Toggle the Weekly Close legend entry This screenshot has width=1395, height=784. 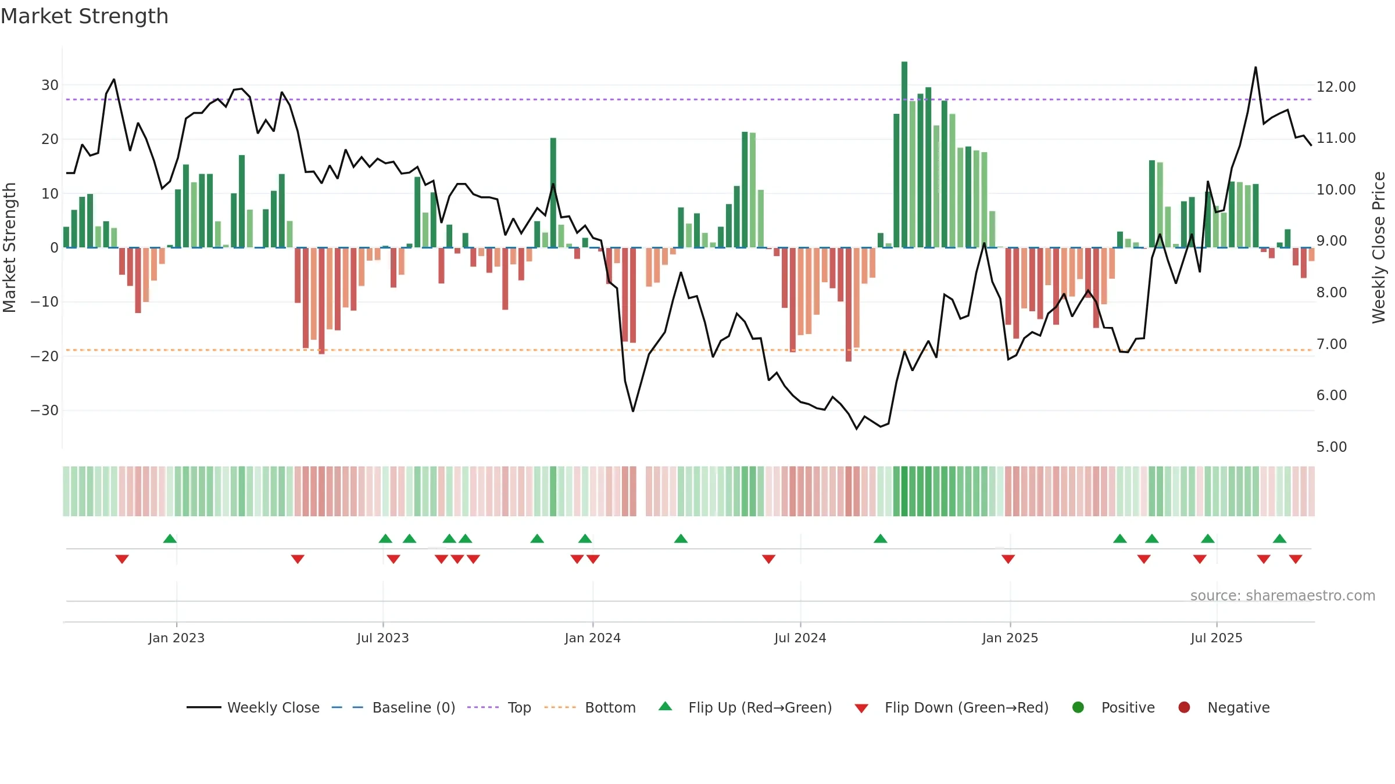click(253, 707)
